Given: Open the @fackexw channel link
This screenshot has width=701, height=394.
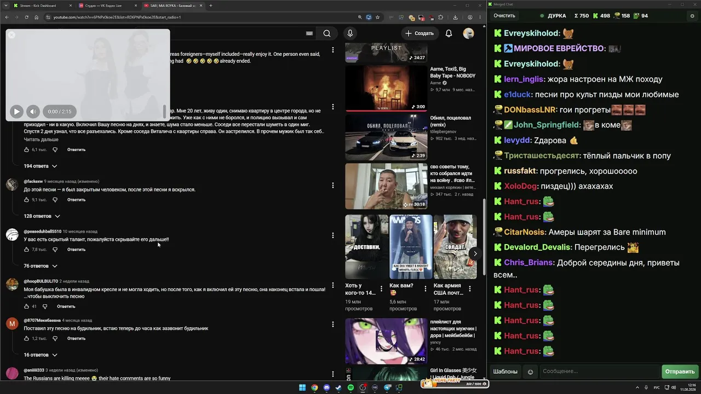Looking at the screenshot, I should tap(33, 181).
